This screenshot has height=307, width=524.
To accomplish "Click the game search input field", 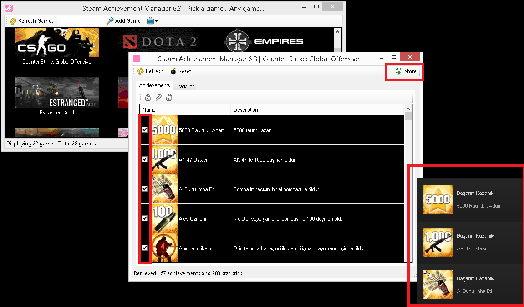I will tap(82, 21).
